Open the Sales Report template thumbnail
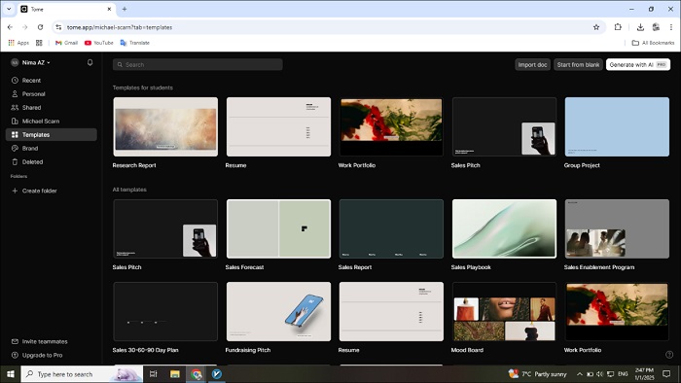 click(391, 228)
